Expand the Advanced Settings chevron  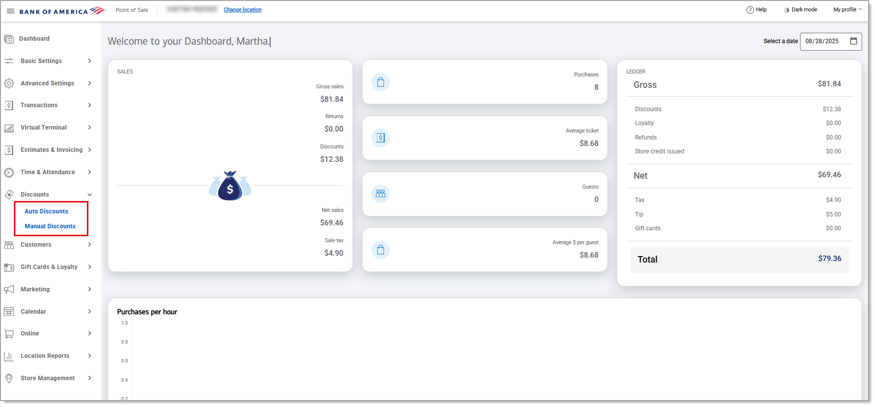pos(90,83)
